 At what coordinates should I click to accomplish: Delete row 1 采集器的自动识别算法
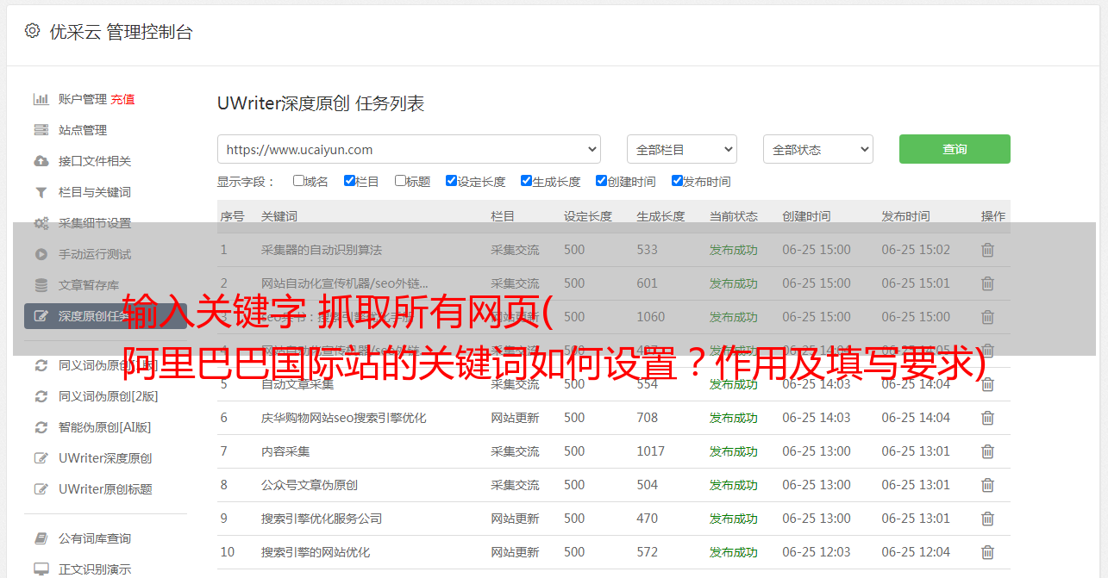(x=987, y=250)
